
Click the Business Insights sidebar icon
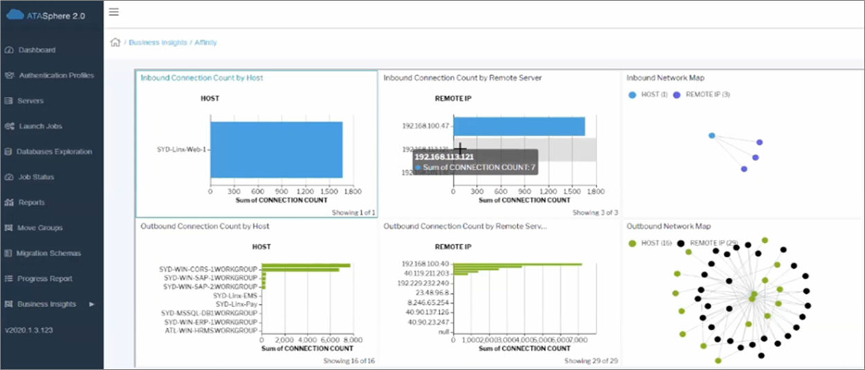[x=9, y=304]
